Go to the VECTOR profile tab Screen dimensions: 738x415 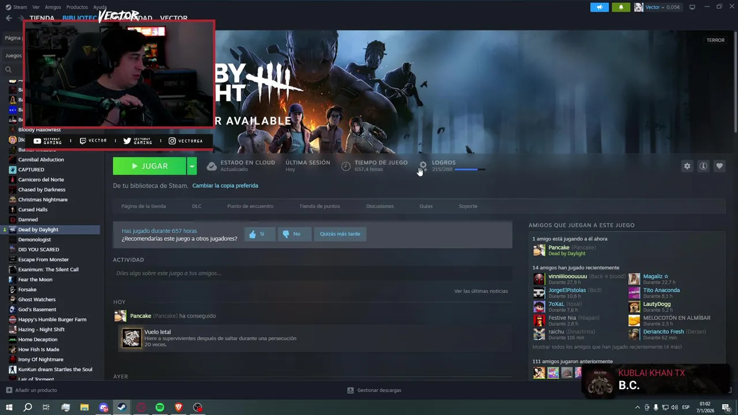(x=174, y=18)
